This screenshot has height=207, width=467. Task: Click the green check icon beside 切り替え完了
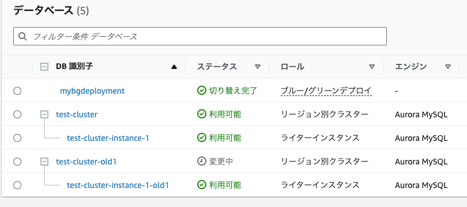tap(202, 91)
